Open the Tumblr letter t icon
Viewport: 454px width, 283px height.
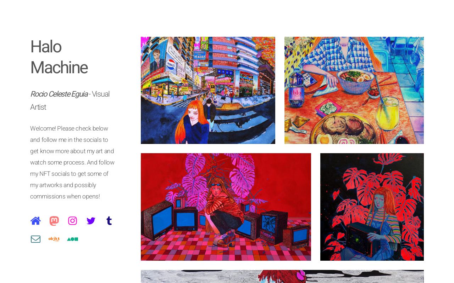tap(109, 221)
